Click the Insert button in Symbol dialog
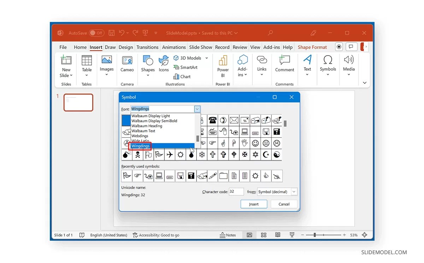 254,204
